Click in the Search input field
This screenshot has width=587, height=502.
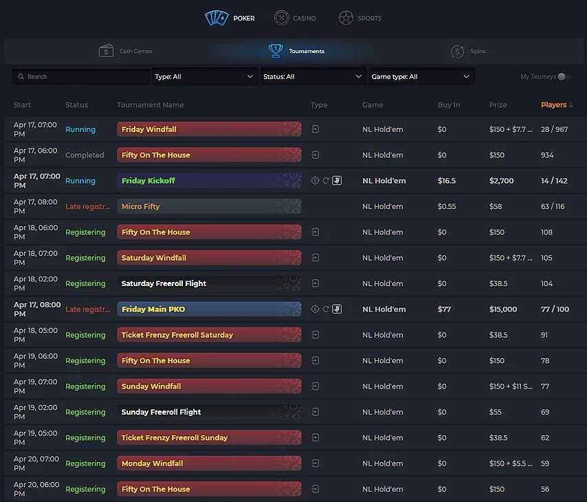click(86, 77)
